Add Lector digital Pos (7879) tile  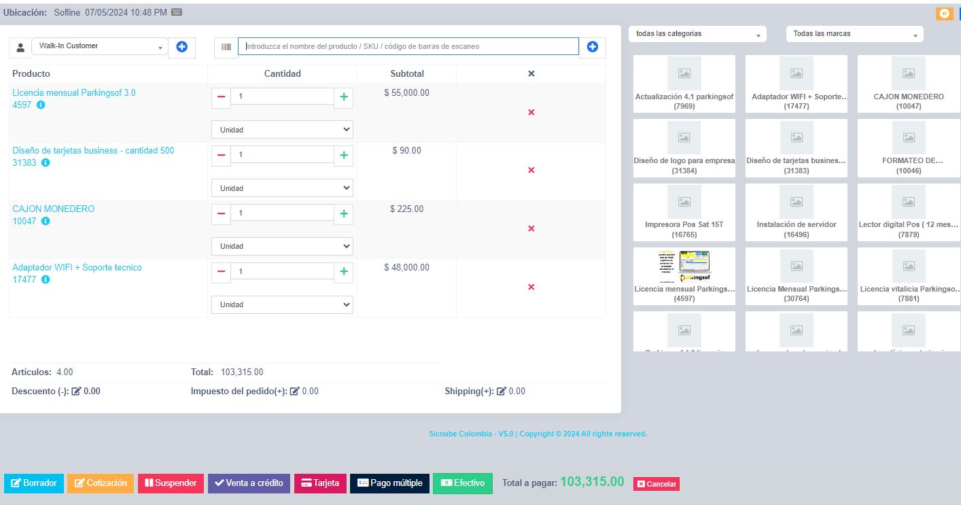[909, 212]
